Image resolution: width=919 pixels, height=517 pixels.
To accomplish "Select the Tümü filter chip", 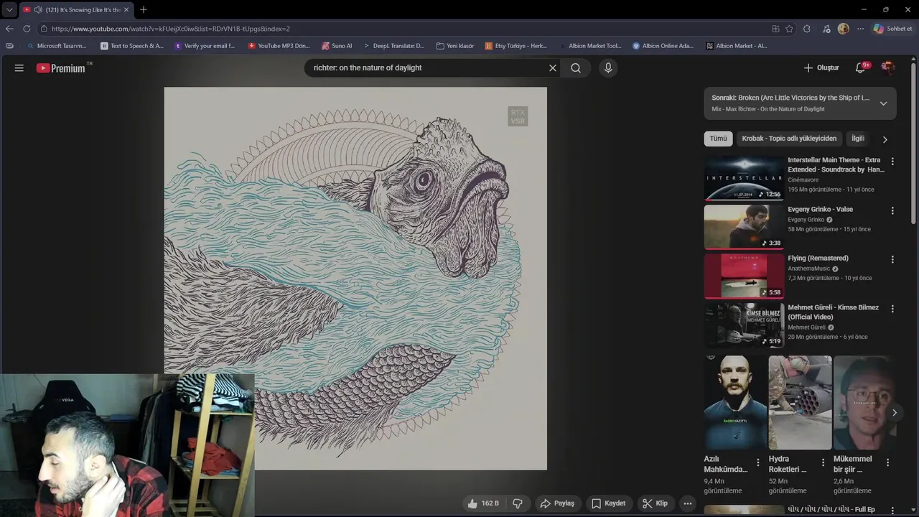I will pos(718,139).
